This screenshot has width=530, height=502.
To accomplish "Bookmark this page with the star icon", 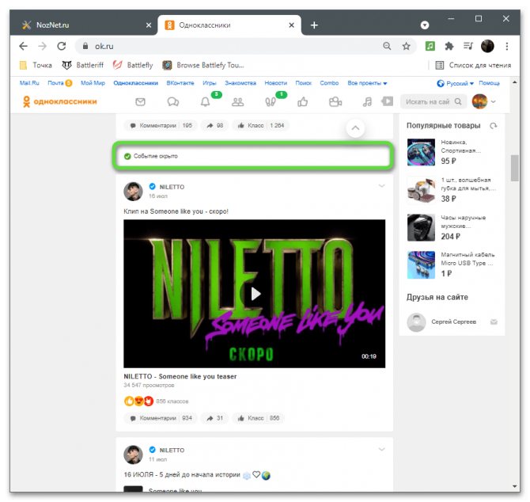I will click(x=407, y=46).
